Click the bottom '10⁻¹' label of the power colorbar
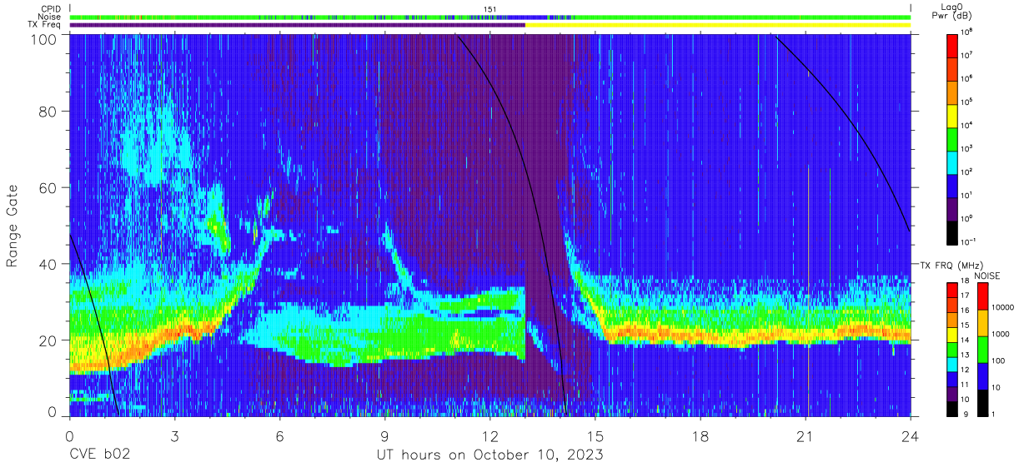This screenshot has width=1024, height=472. [x=970, y=241]
